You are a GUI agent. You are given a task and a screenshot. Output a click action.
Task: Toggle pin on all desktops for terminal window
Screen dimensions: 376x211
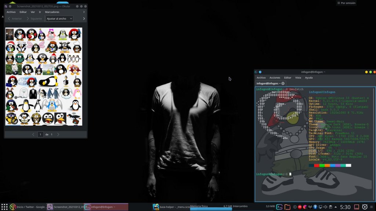point(260,72)
